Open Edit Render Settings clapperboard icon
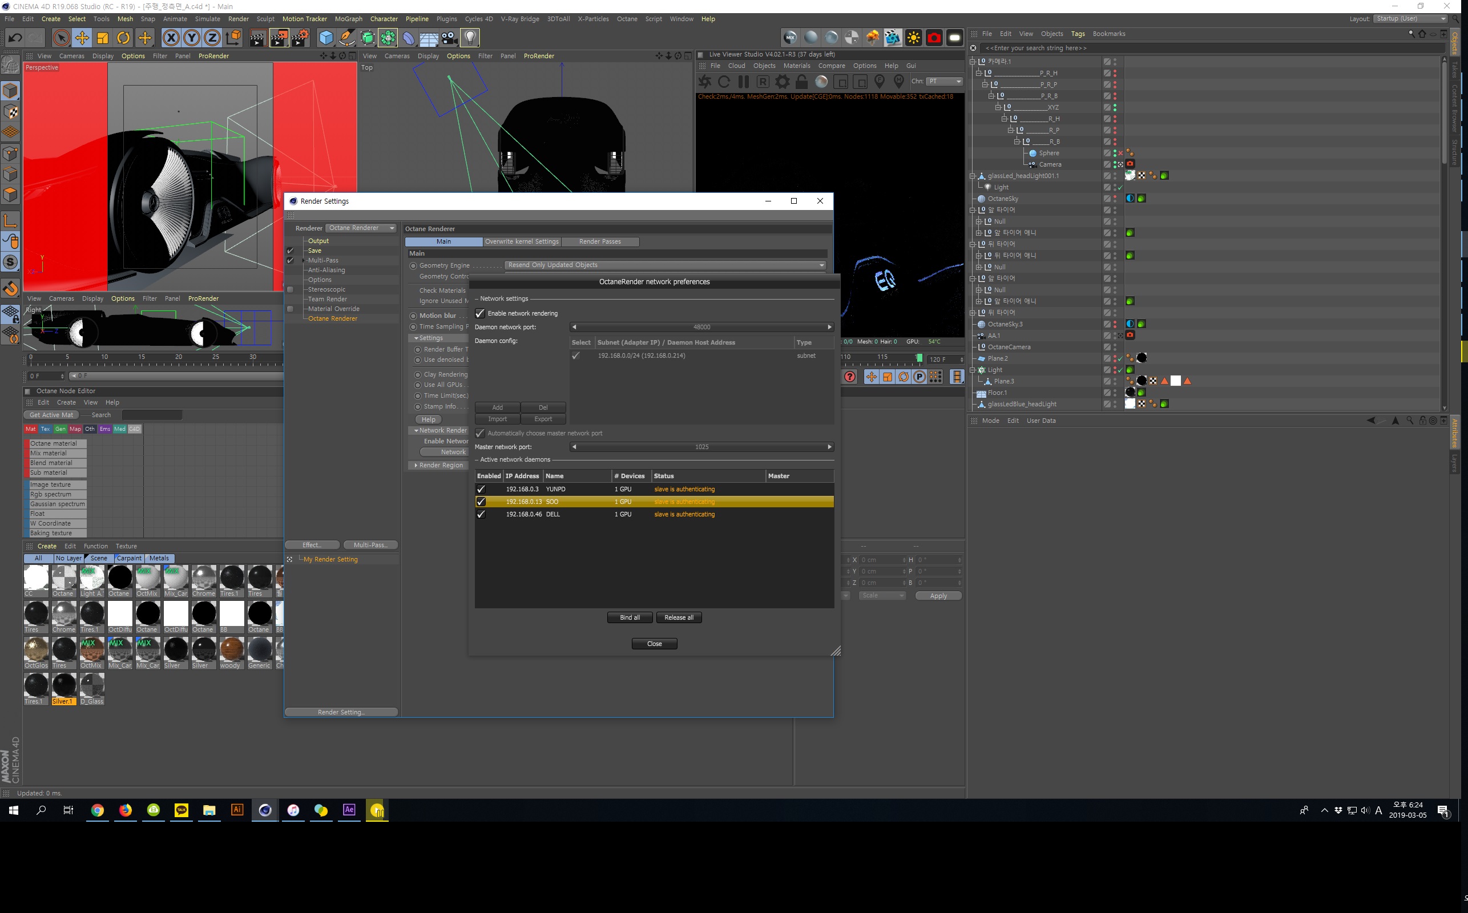 300,38
